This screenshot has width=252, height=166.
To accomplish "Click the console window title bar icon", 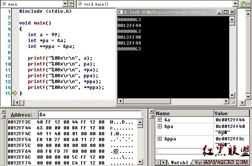I will pyautogui.click(x=120, y=12).
